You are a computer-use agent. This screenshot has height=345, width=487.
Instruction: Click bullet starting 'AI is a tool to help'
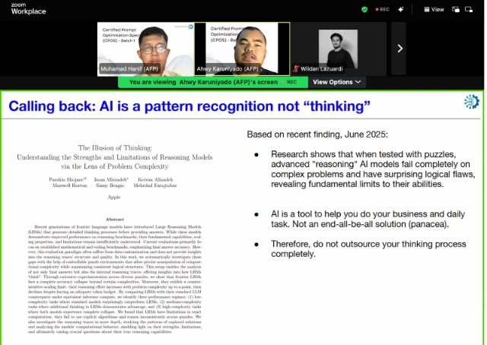point(368,219)
